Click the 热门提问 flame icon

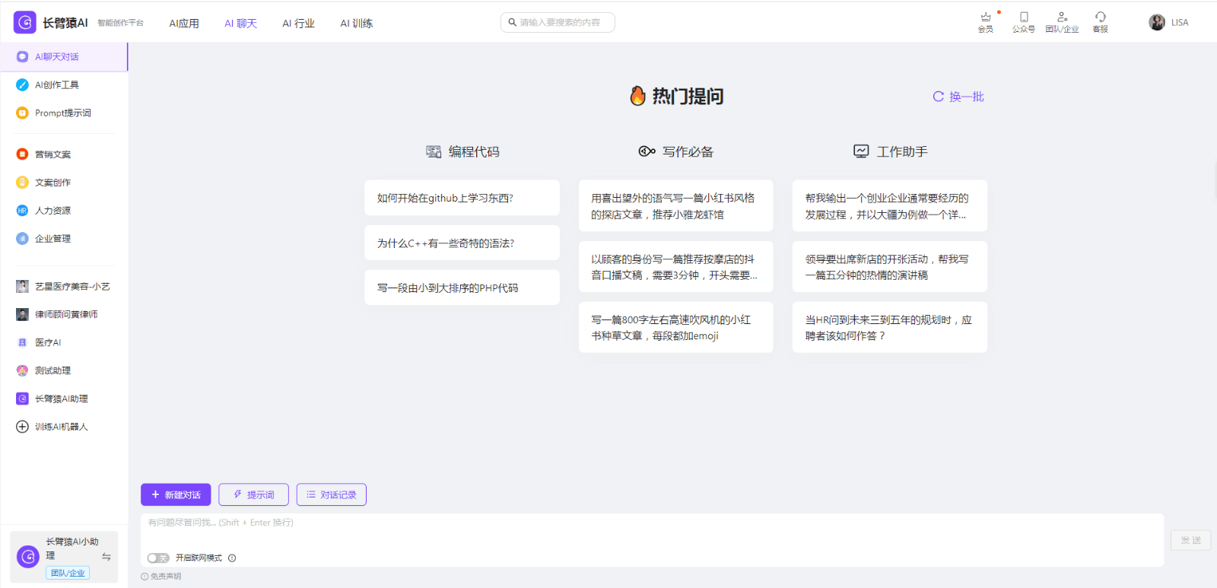click(638, 96)
